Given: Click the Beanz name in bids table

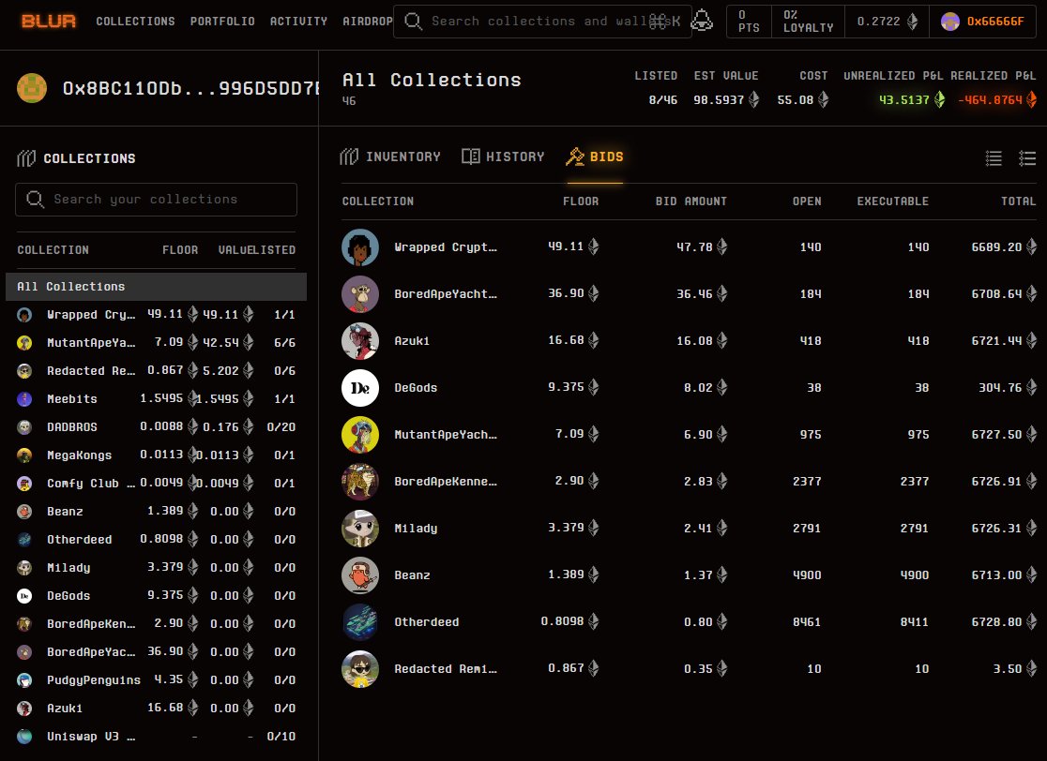Looking at the screenshot, I should coord(412,574).
